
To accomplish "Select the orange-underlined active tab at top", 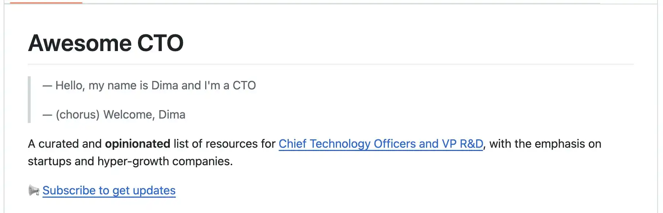I will click(x=46, y=3).
